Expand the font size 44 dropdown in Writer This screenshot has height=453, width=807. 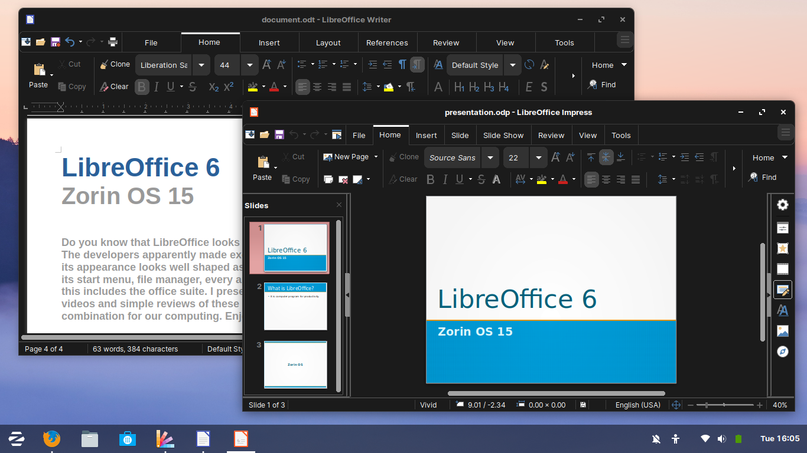click(249, 65)
